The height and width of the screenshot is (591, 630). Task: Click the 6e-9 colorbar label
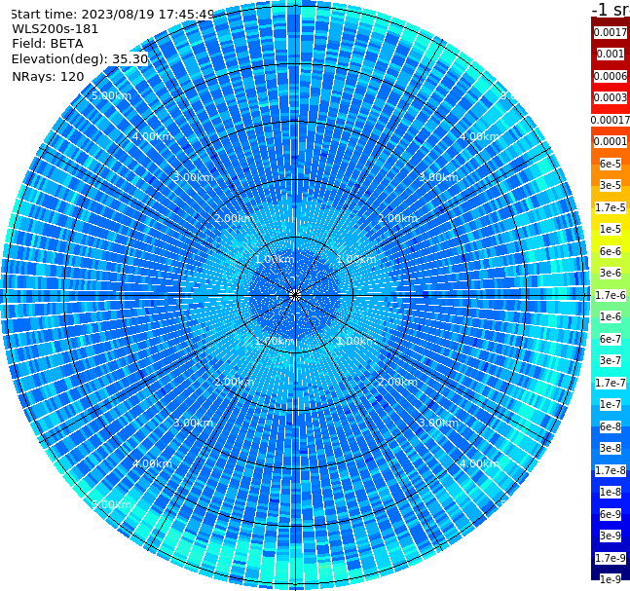click(611, 514)
